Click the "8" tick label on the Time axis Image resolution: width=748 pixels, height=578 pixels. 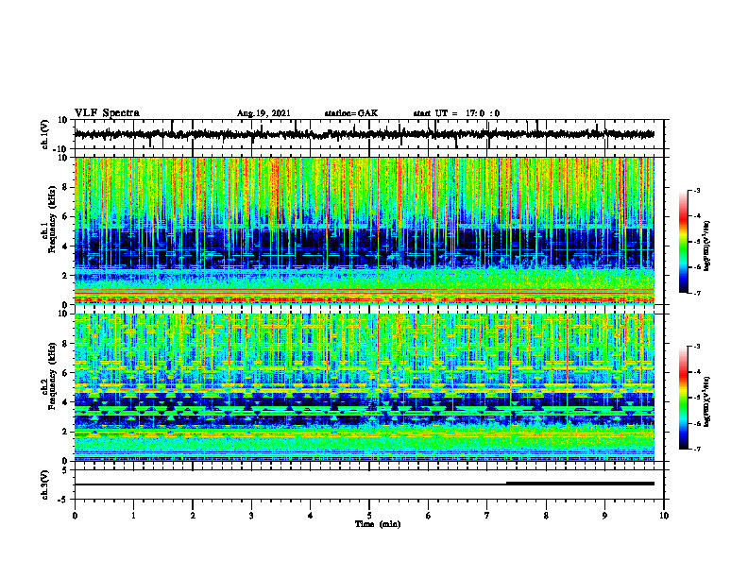[546, 516]
